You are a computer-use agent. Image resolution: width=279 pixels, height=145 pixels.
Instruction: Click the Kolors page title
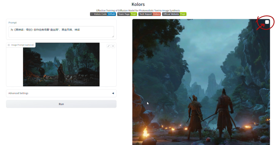coord(138,4)
